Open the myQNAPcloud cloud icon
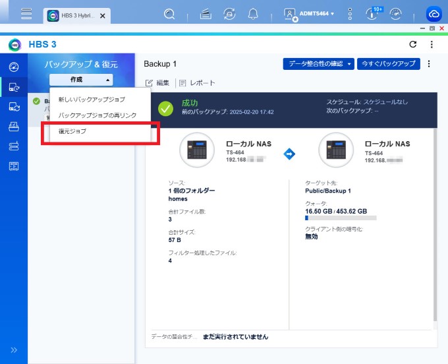This screenshot has height=364, width=448. coord(434,14)
